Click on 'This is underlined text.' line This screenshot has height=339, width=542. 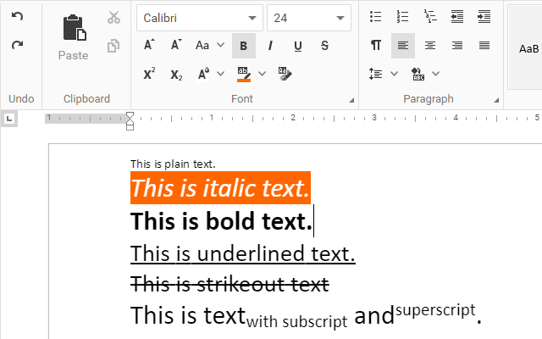coord(243,254)
